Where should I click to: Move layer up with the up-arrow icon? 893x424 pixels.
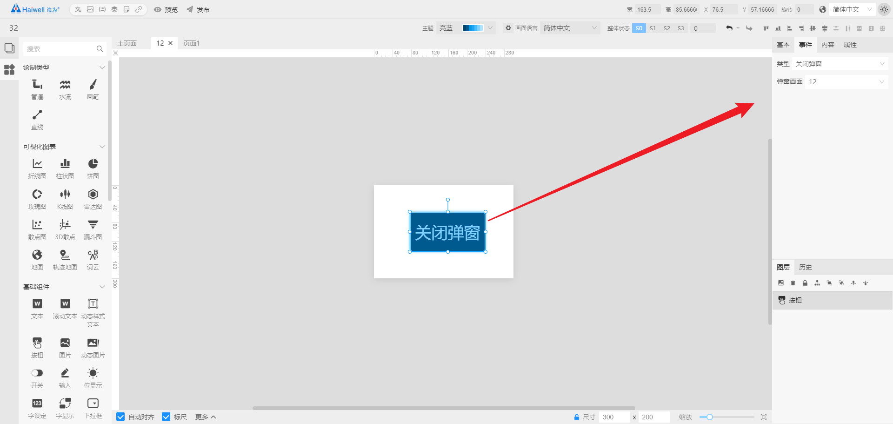[x=853, y=283]
